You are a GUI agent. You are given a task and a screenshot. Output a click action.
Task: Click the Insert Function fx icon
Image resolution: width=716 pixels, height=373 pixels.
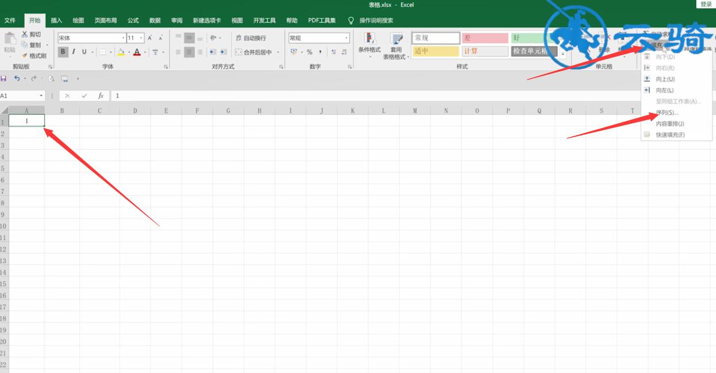[x=101, y=96]
